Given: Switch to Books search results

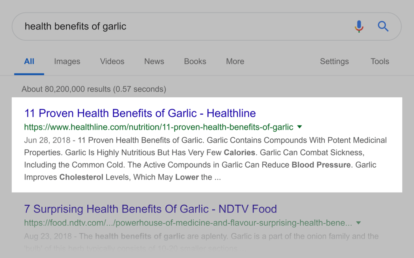Looking at the screenshot, I should [195, 61].
